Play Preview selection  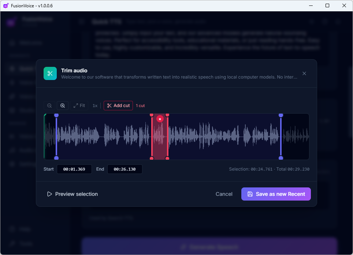click(73, 194)
